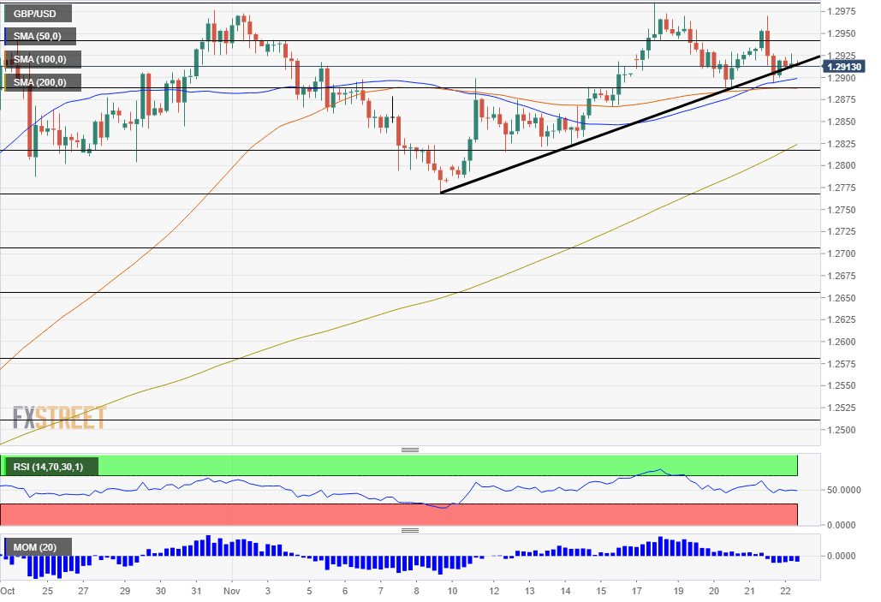Toggle the green RSI overbought zone shading
881x602 pixels.
[x=428, y=466]
